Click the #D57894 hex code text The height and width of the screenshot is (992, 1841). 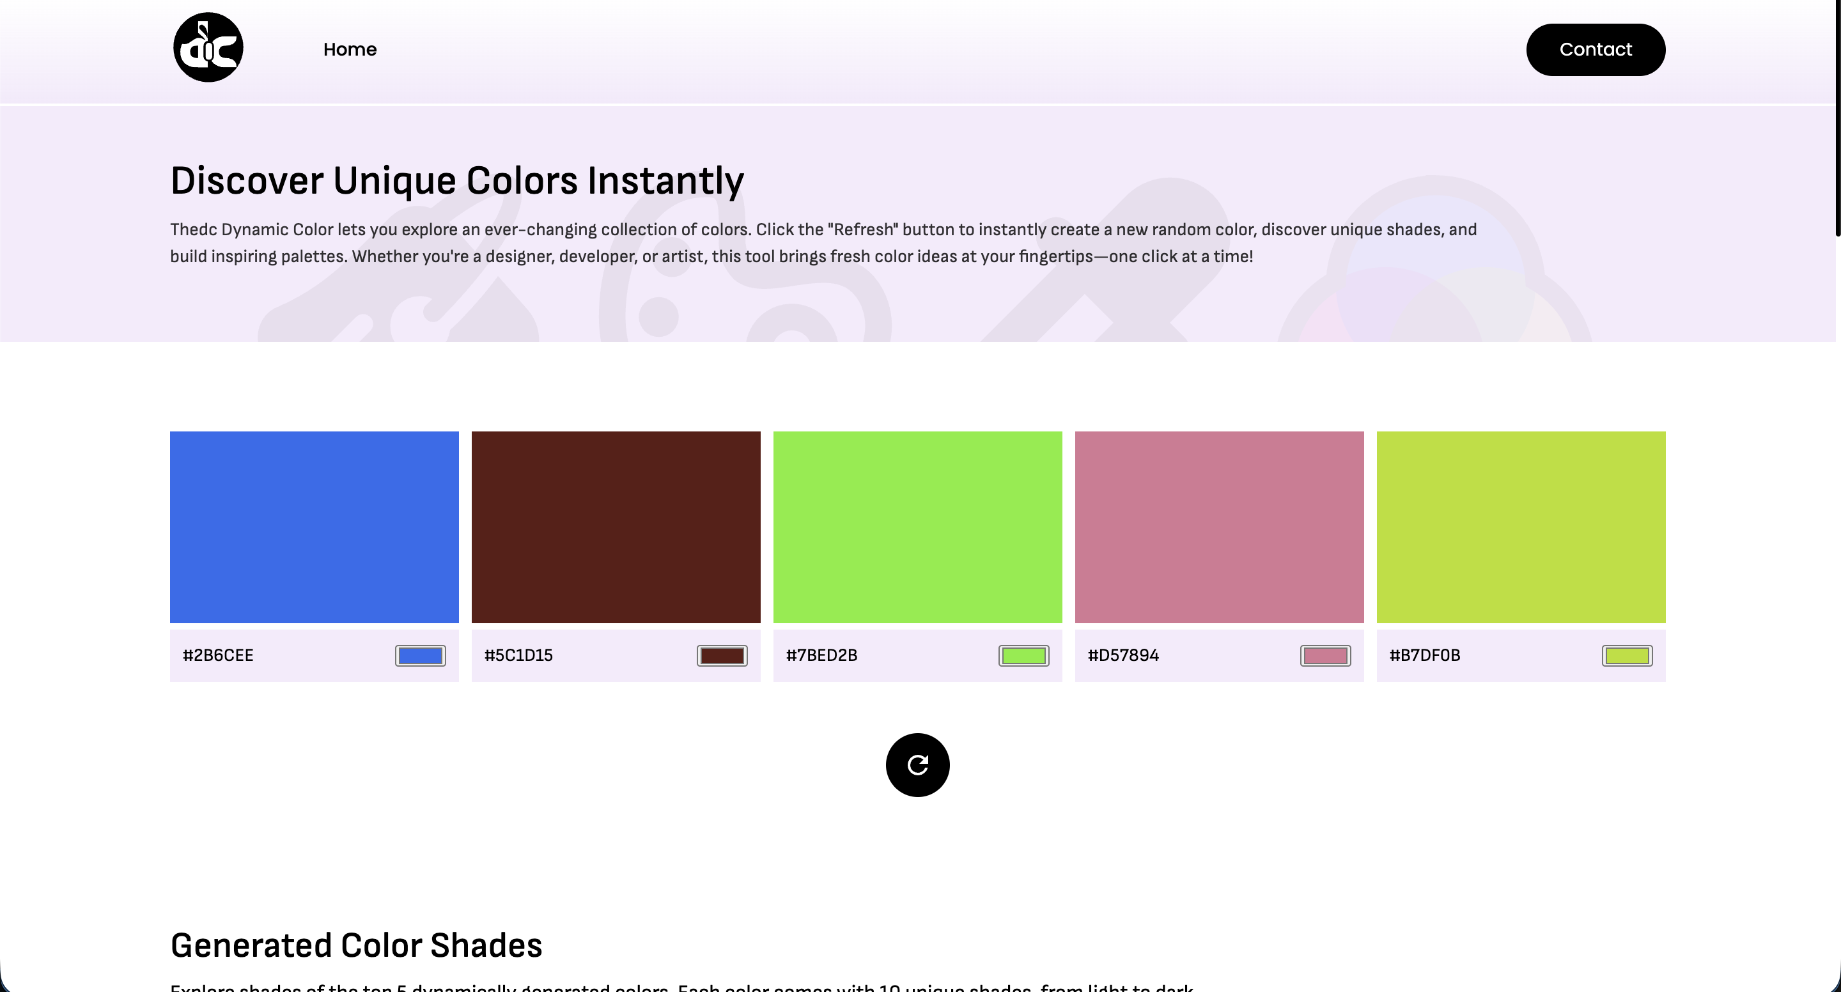[1122, 655]
